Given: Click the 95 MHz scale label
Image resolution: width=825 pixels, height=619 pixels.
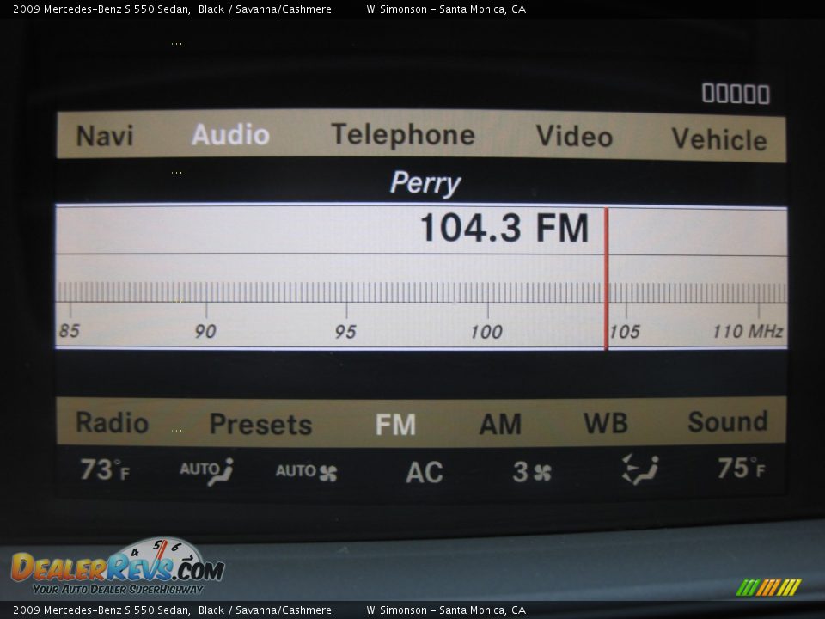Looking at the screenshot, I should [345, 332].
